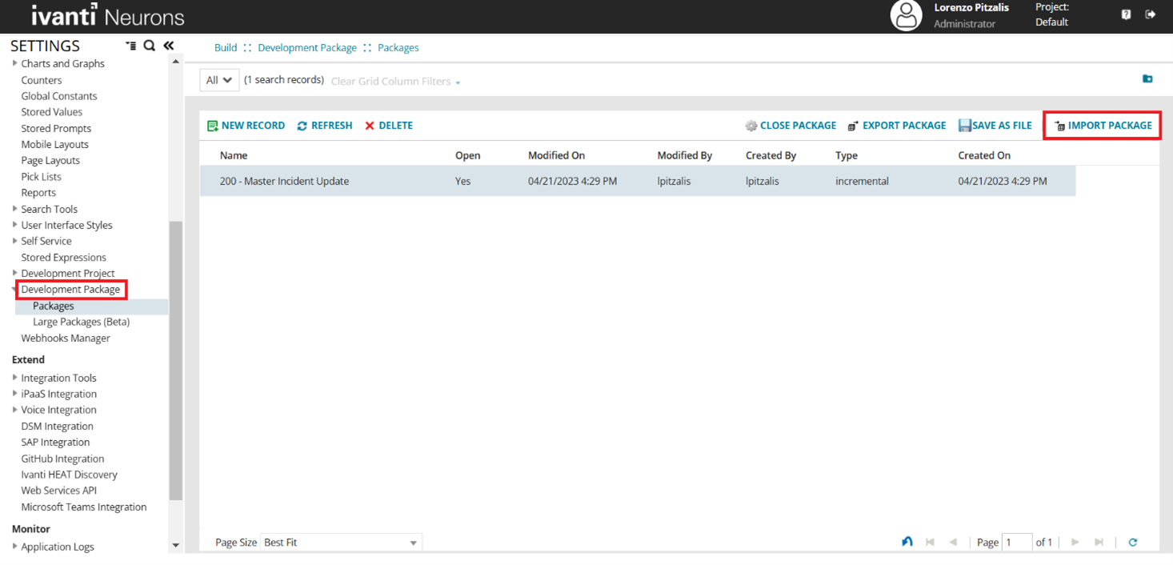
Task: Click the Lorenzo Pitzalis user name
Action: pos(971,7)
